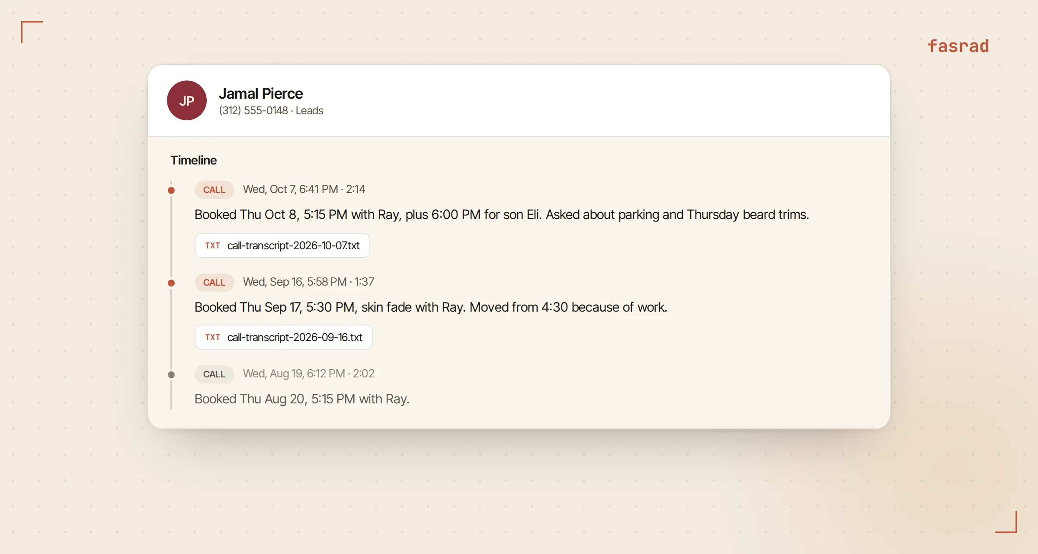Select the Sep 16 timeline marker dot

pyautogui.click(x=171, y=283)
